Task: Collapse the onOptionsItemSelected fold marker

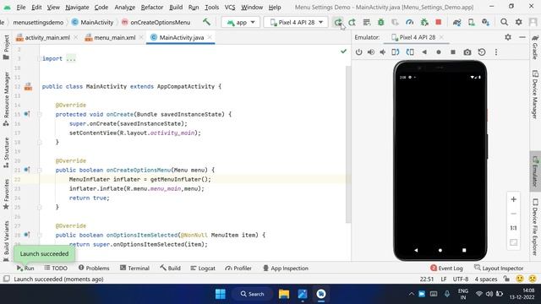Action: click(x=40, y=235)
